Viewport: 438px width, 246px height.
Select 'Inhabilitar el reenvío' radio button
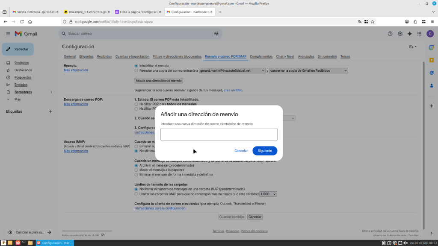click(136, 66)
